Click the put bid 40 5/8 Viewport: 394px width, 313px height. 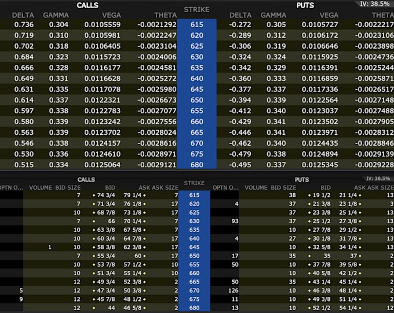click(322, 273)
